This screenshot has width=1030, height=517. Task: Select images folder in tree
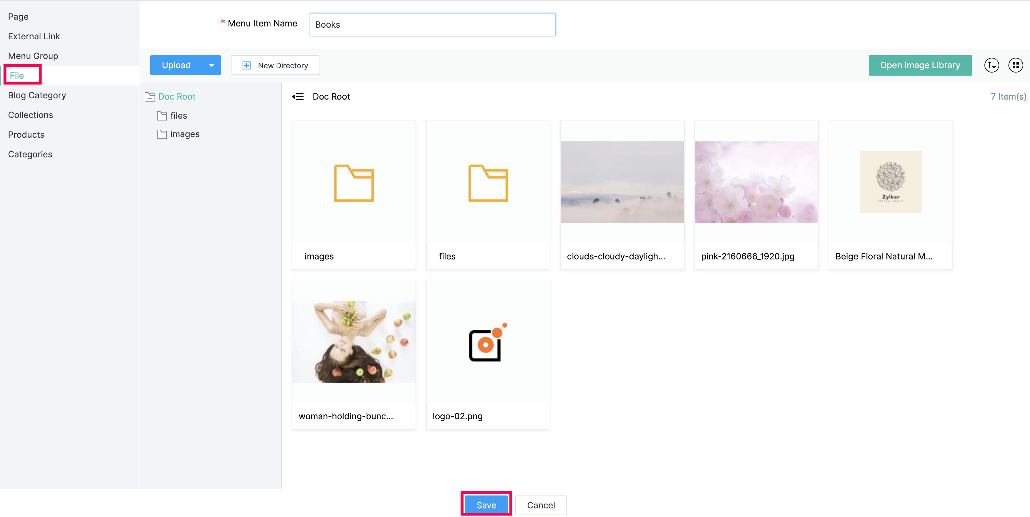(184, 134)
